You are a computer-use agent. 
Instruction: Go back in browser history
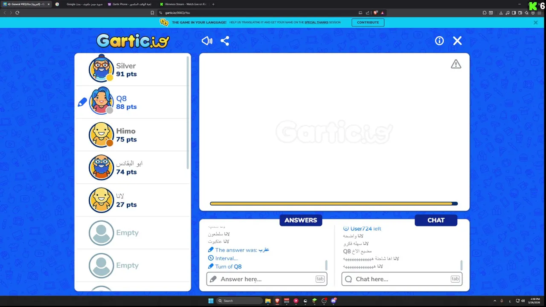[x=5, y=13]
